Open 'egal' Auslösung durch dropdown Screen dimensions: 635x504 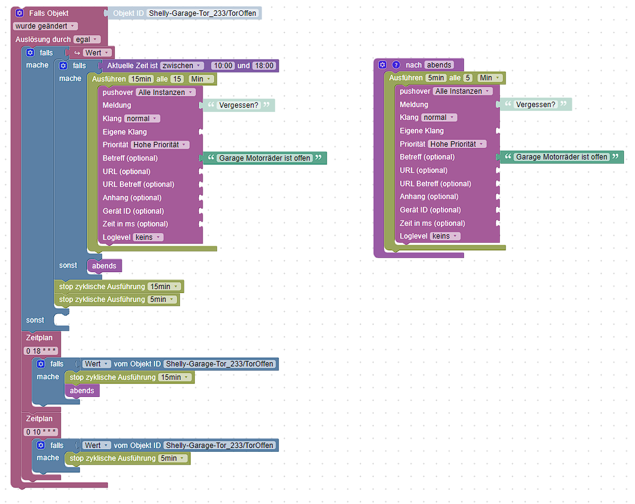pos(87,40)
